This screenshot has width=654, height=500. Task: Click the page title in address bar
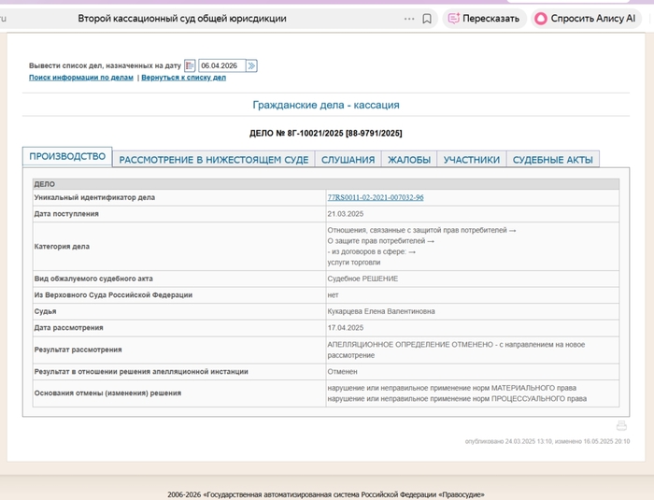tap(182, 19)
